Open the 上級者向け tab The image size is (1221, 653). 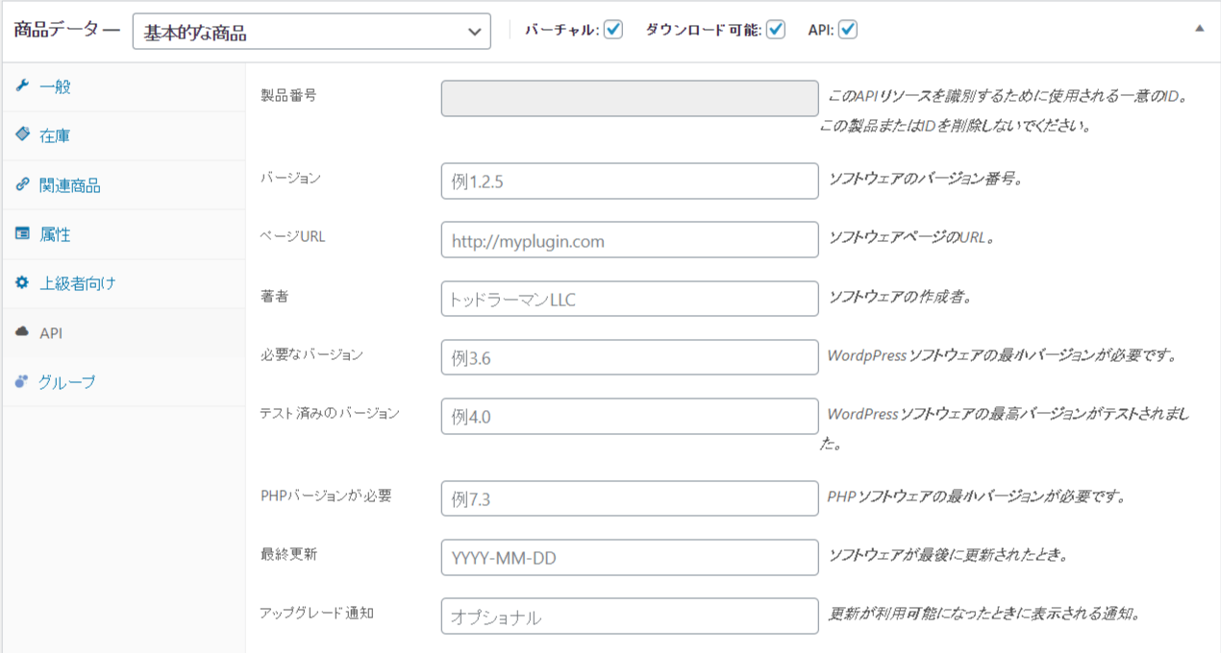tap(78, 284)
